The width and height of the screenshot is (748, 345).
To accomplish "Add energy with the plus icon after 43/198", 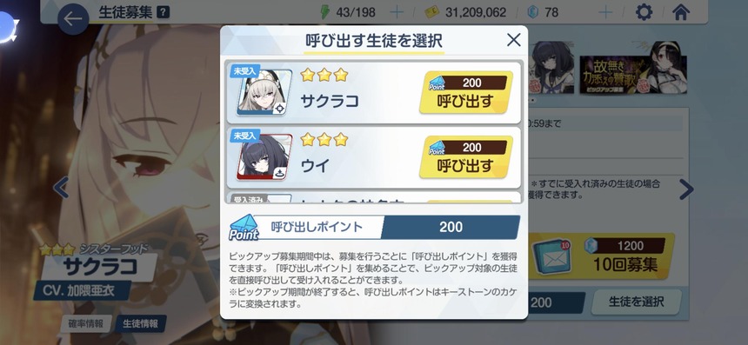I will pos(397,12).
